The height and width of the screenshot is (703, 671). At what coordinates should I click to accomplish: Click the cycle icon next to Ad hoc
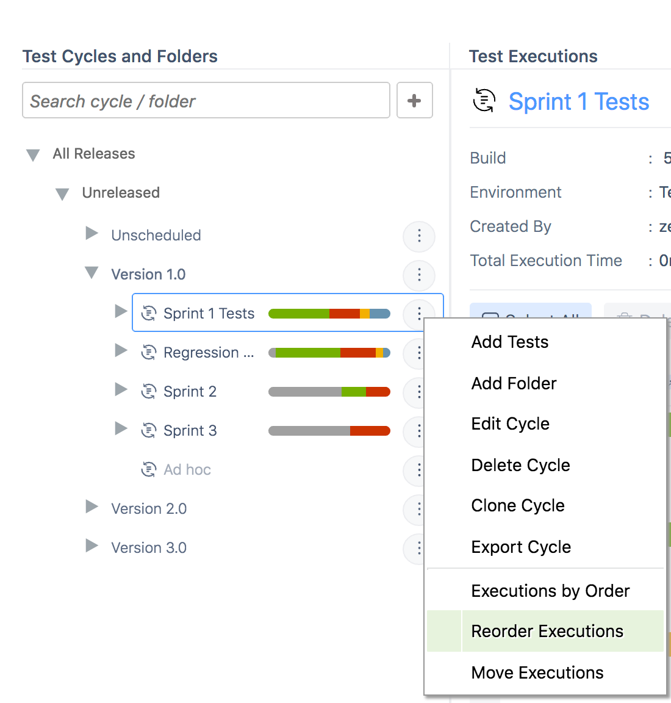coord(149,470)
